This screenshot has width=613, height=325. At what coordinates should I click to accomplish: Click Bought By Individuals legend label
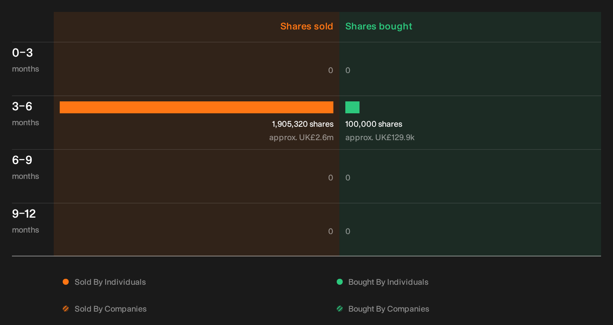(388, 282)
